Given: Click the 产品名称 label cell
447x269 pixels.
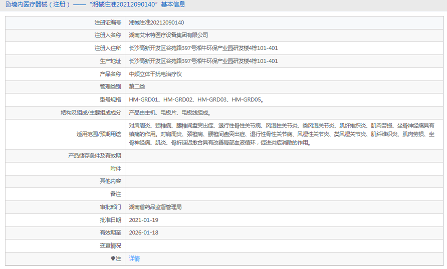Looking at the screenshot, I should [x=65, y=74].
